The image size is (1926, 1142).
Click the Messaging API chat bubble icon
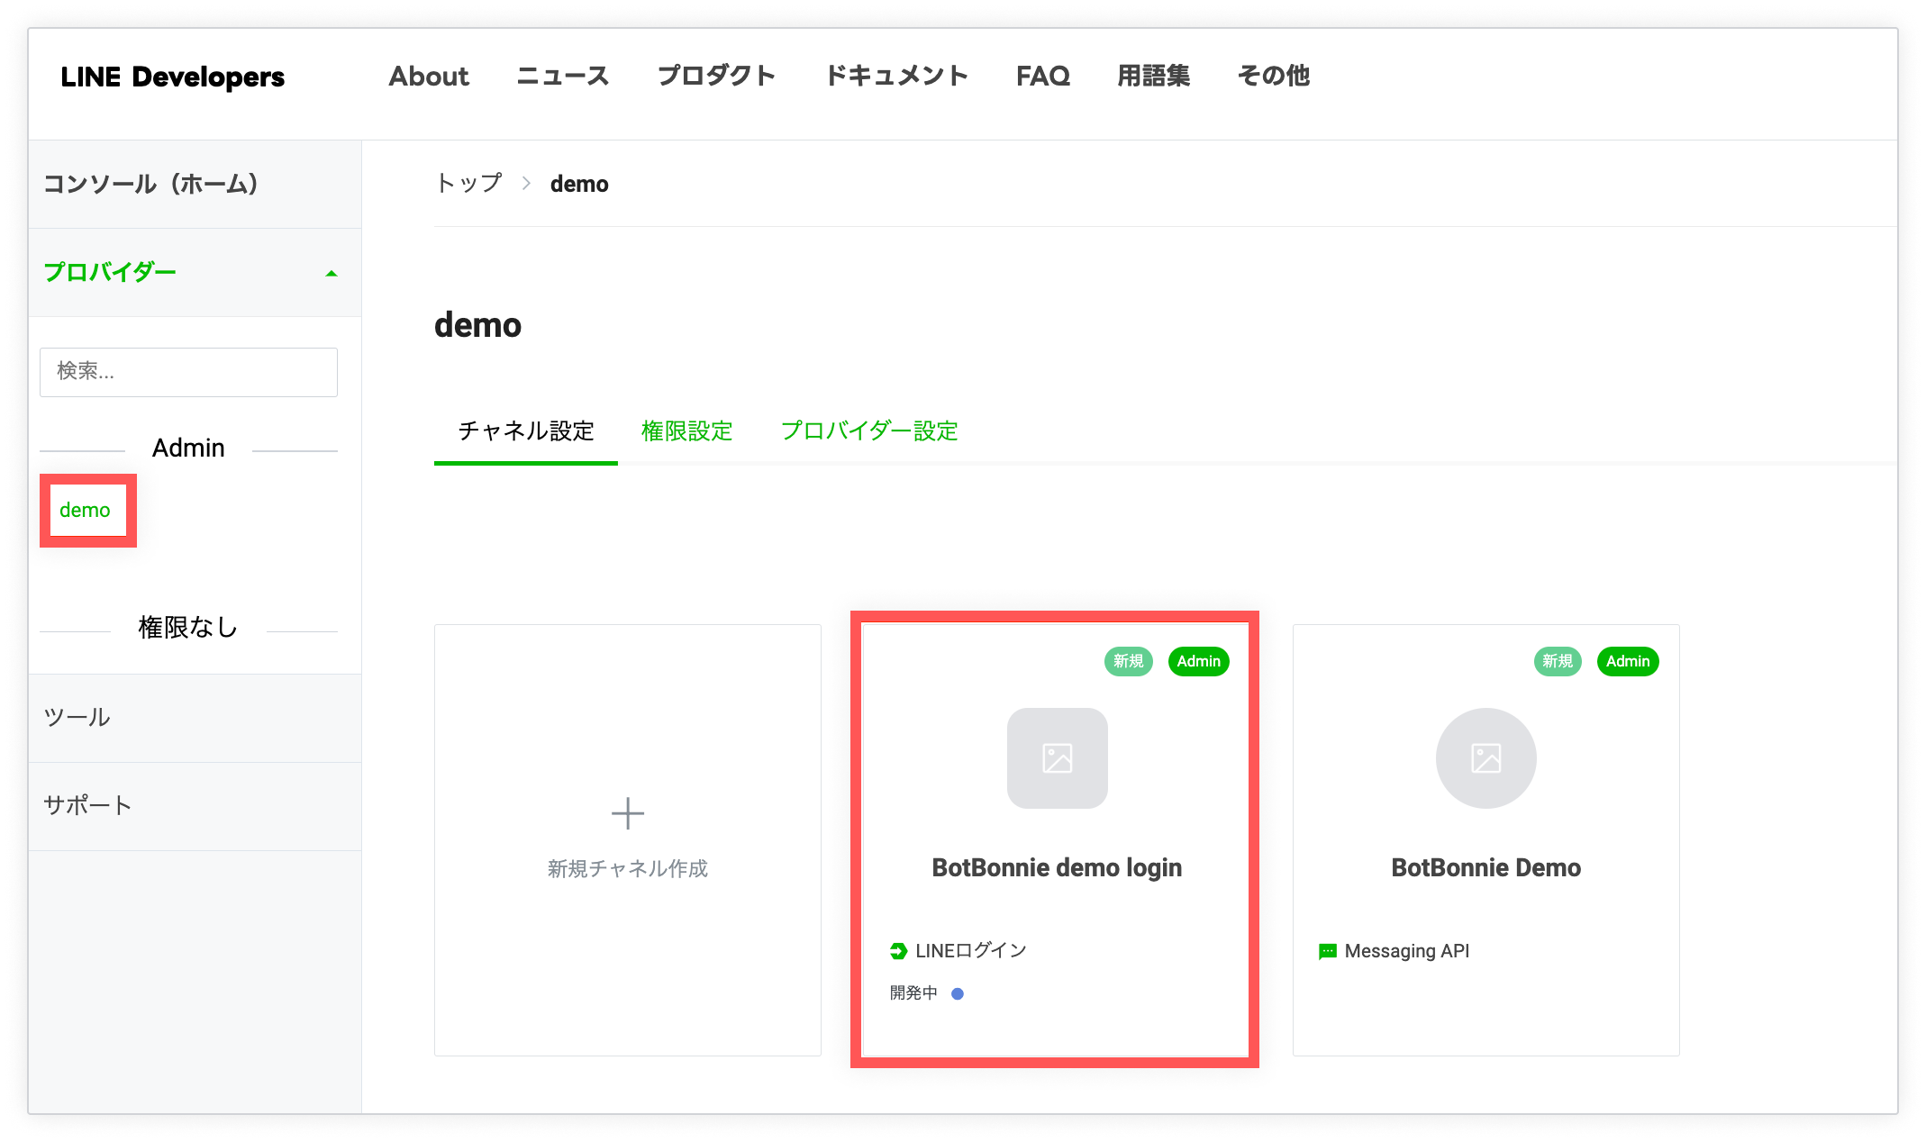pyautogui.click(x=1327, y=951)
